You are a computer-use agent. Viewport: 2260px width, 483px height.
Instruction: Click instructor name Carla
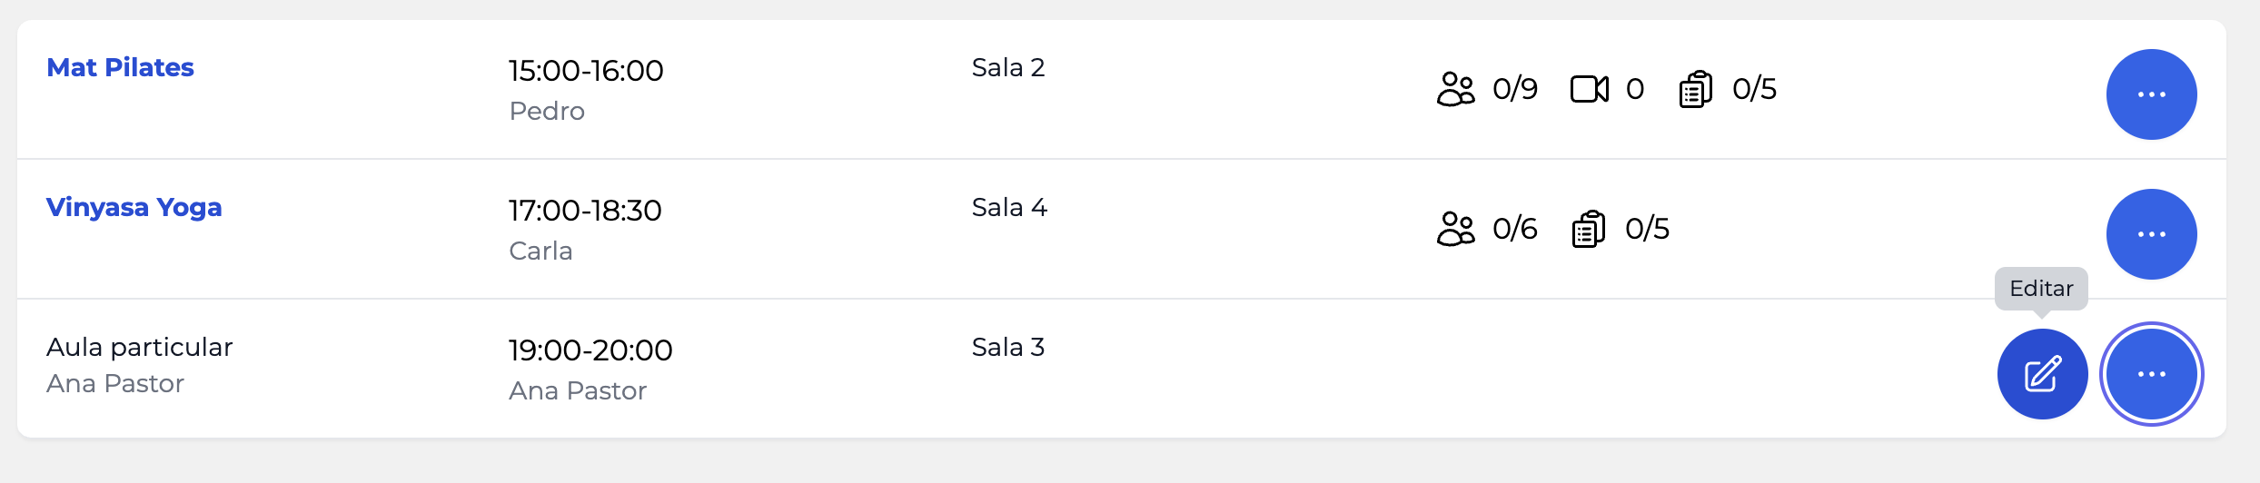[540, 251]
